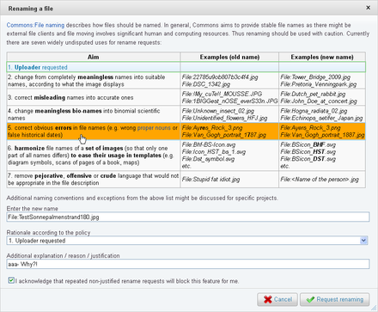Viewport: 378px width, 312px height.
Task: Click the Request renaming button
Action: [x=334, y=299]
